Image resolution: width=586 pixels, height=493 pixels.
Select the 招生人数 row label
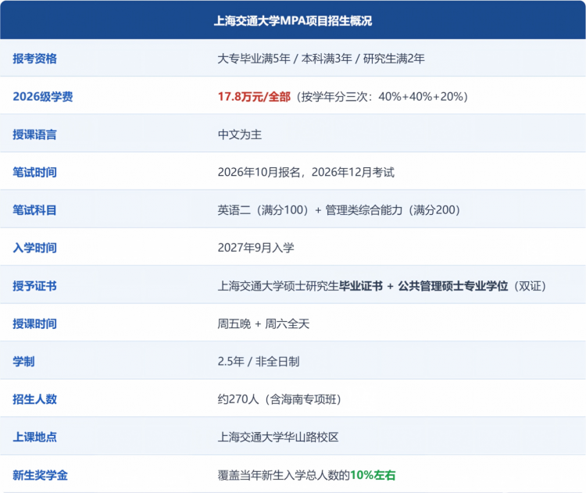point(34,399)
